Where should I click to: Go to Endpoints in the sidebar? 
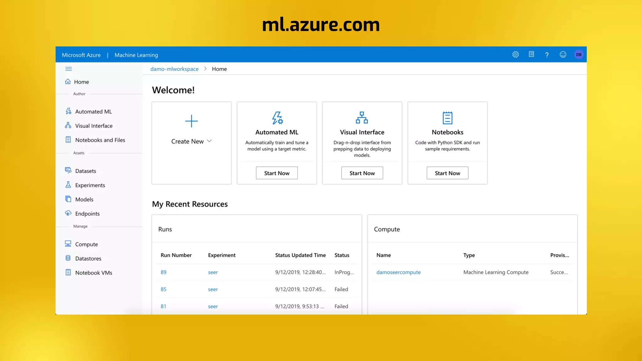tap(87, 214)
